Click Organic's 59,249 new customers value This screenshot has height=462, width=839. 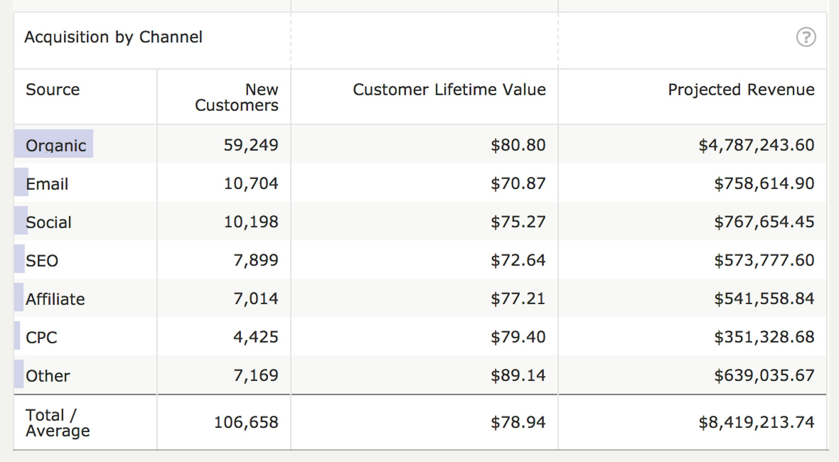(251, 145)
